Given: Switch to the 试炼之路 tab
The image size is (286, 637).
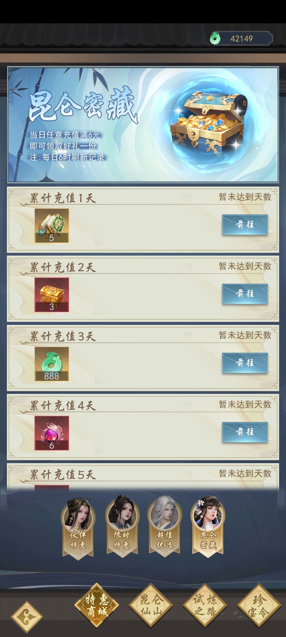Looking at the screenshot, I should [205, 605].
